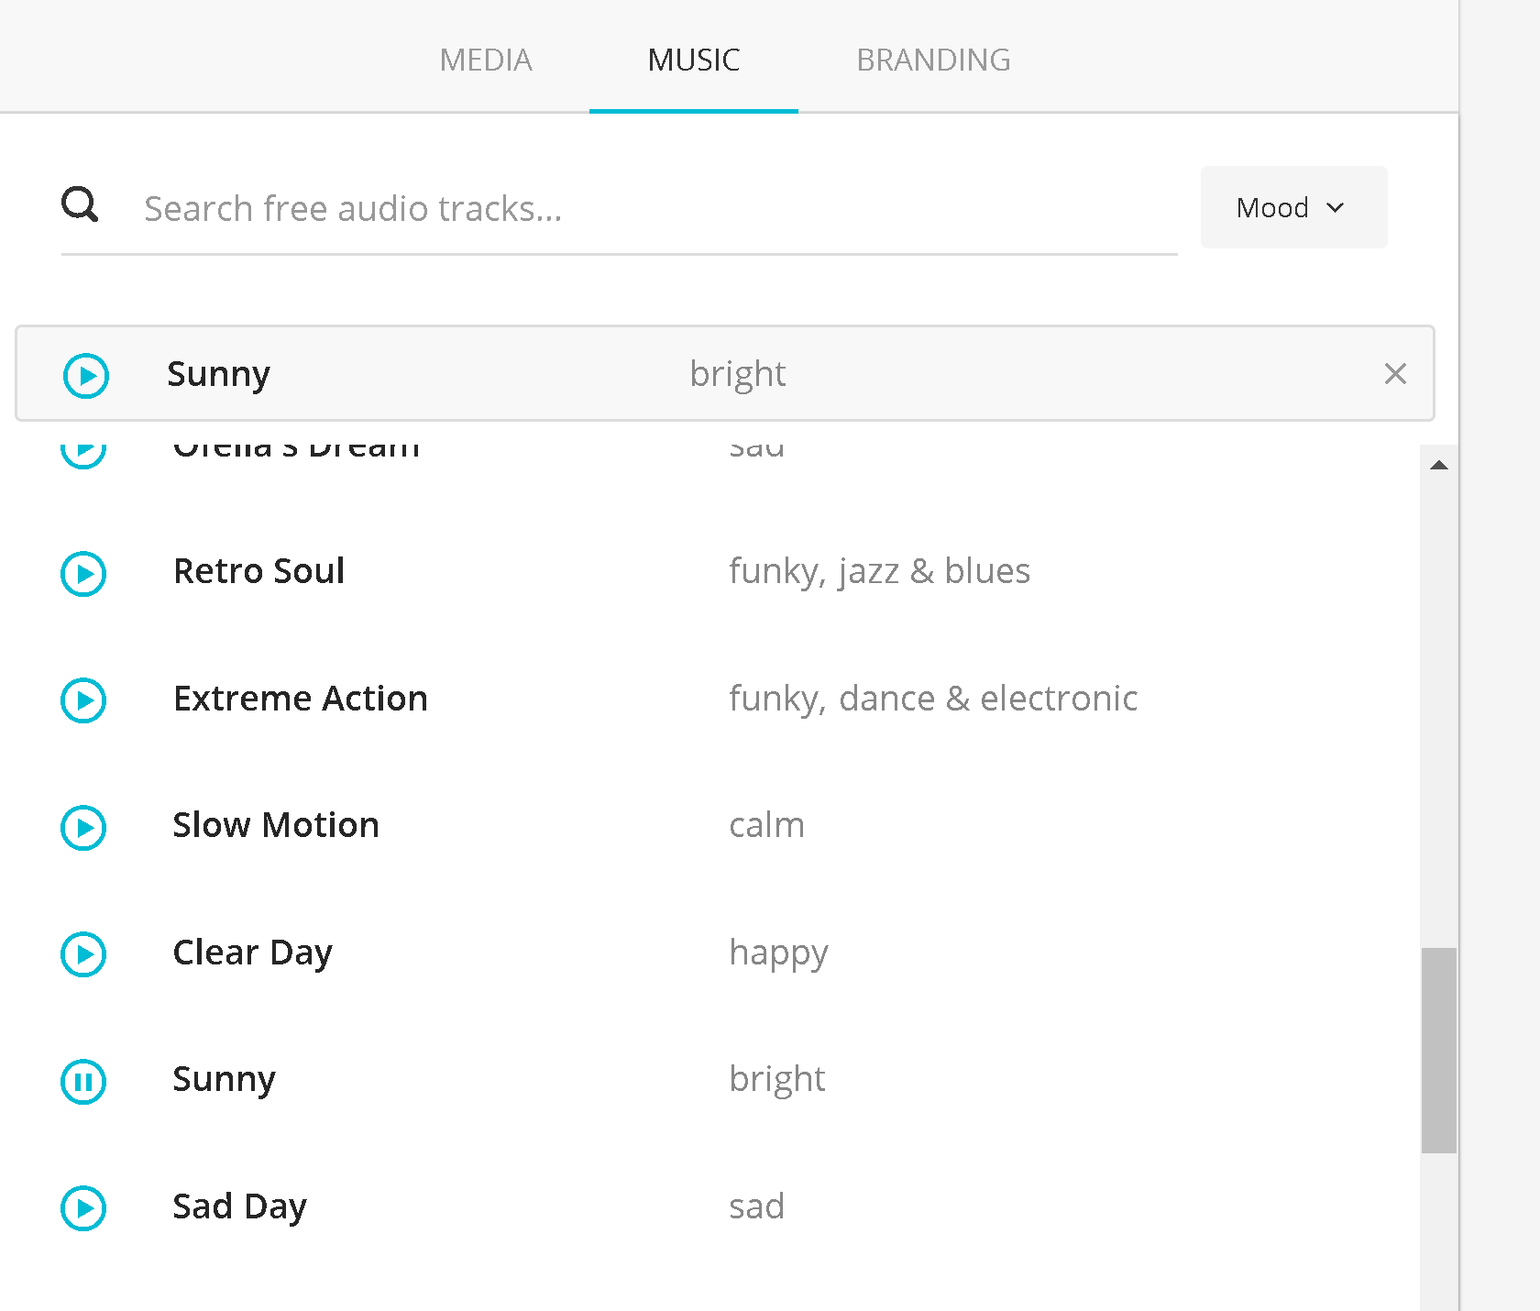Choose the Slow Motion calm track
Image resolution: width=1540 pixels, height=1311 pixels.
(x=717, y=826)
